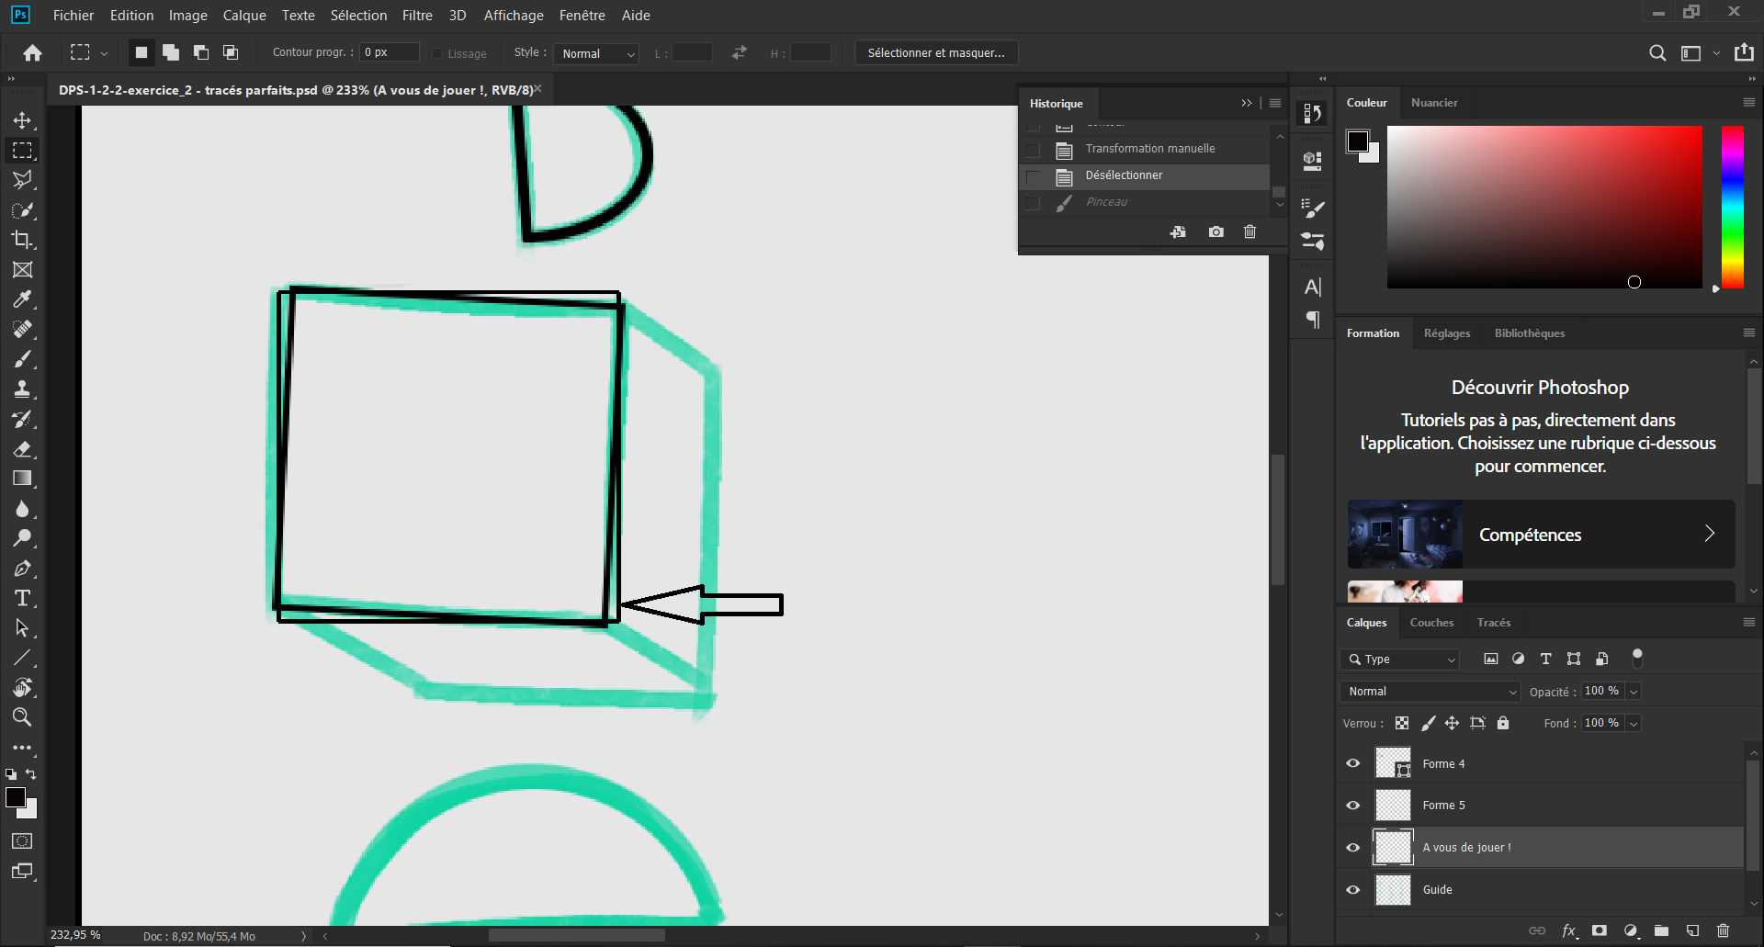Open the Style dropdown set to Normal
Image resolution: width=1764 pixels, height=947 pixels.
pos(597,54)
